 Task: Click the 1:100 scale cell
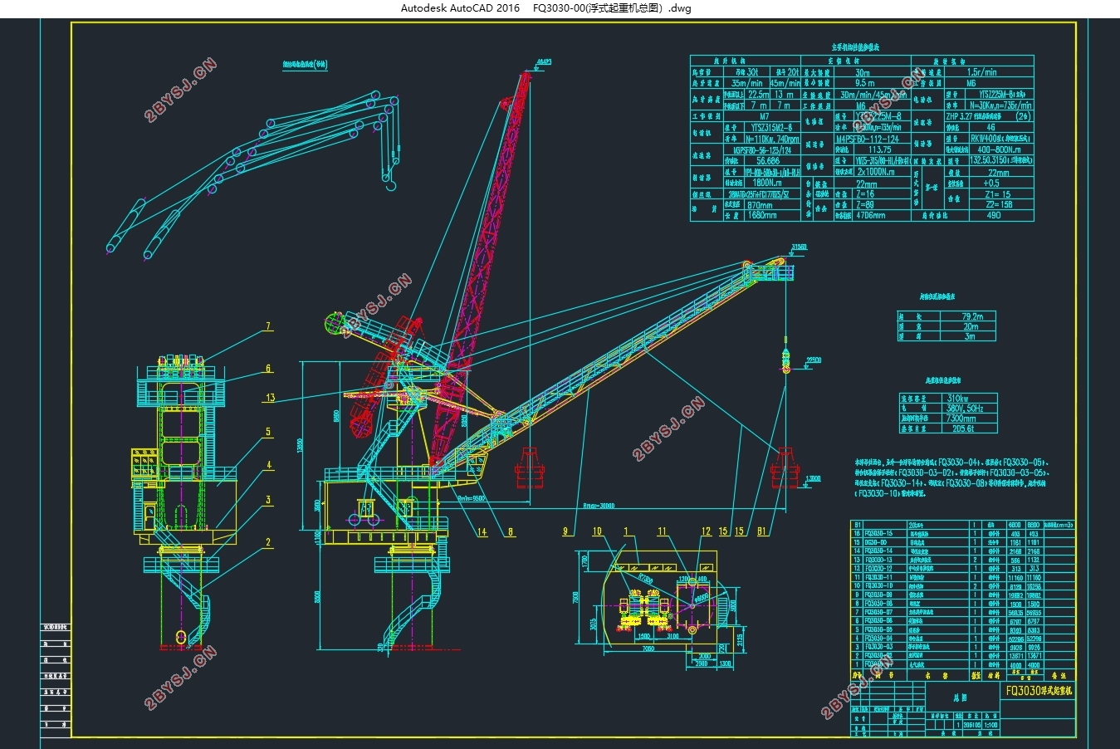click(991, 724)
